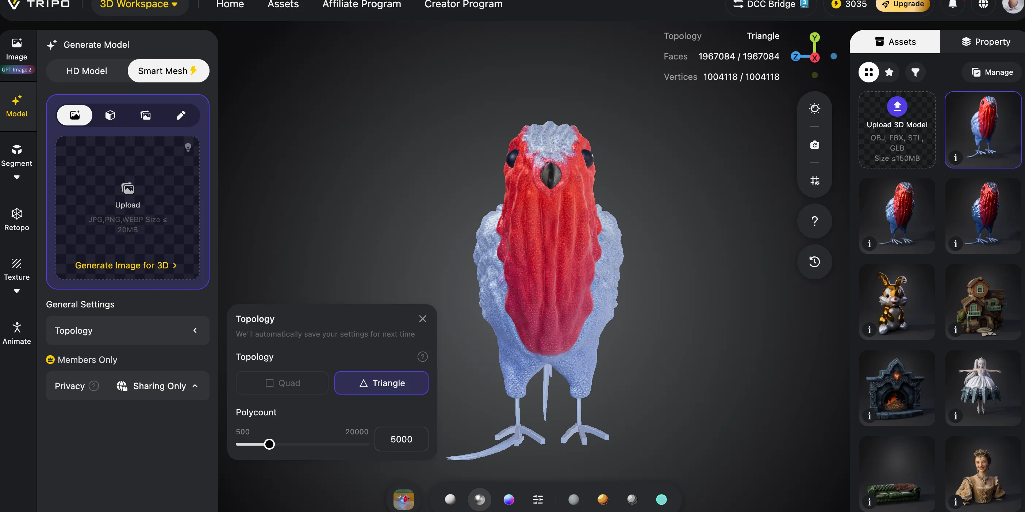This screenshot has height=512, width=1025.
Task: Select the orange material sphere
Action: (603, 499)
